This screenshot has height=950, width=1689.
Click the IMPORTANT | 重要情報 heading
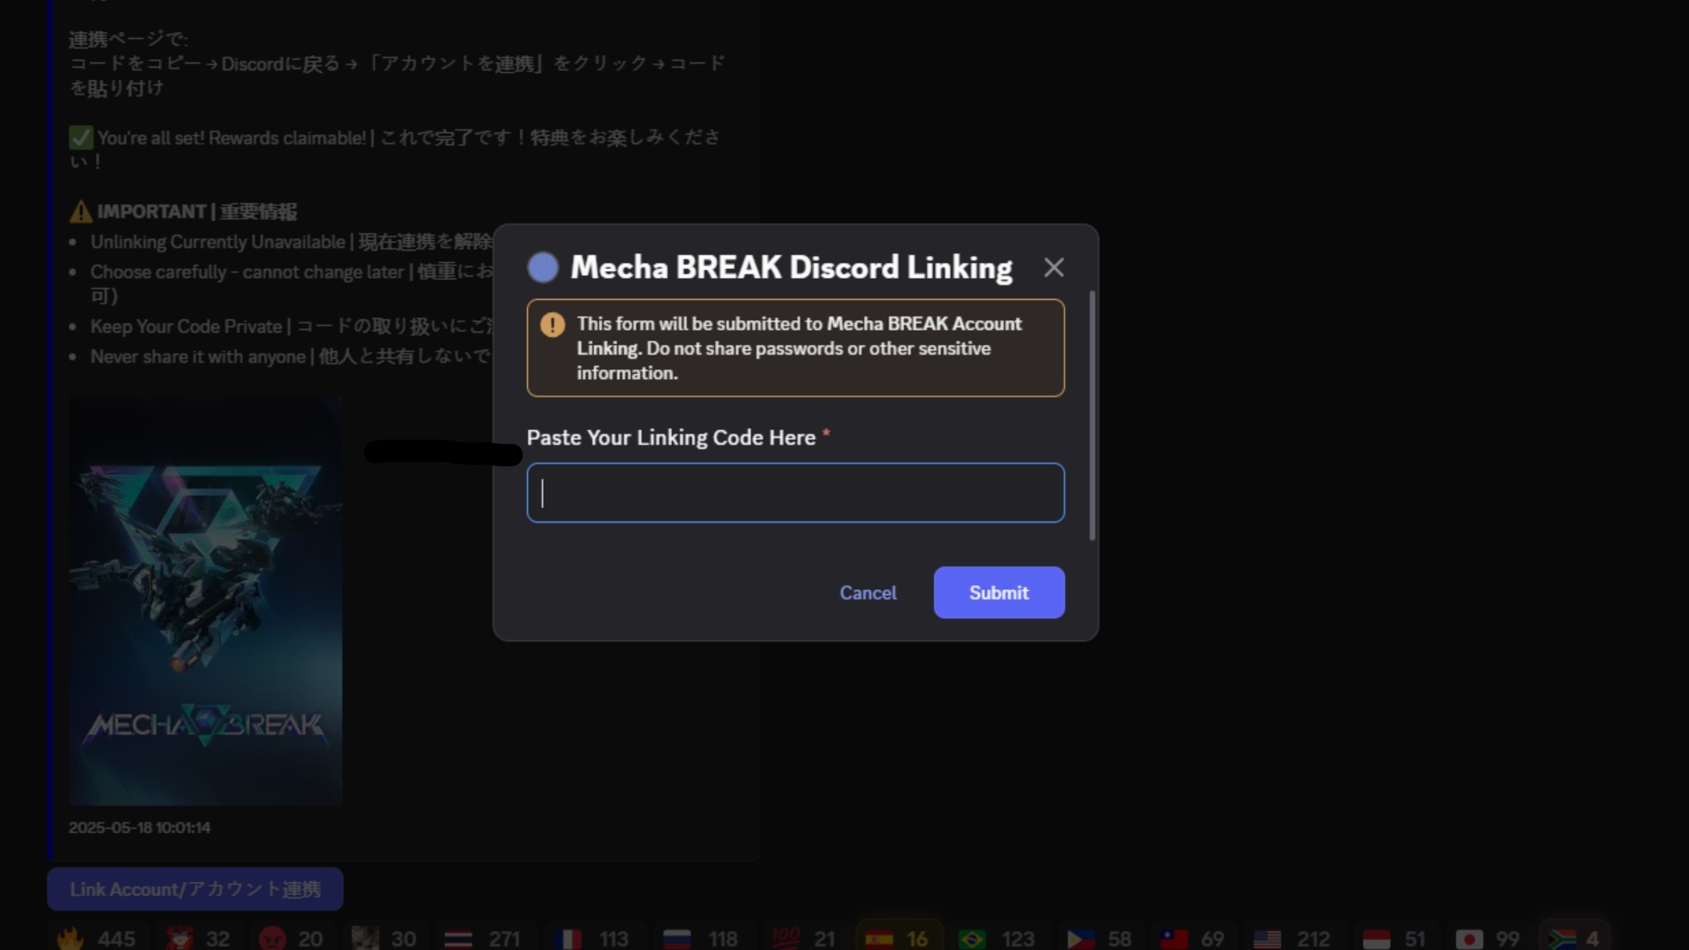tap(197, 212)
